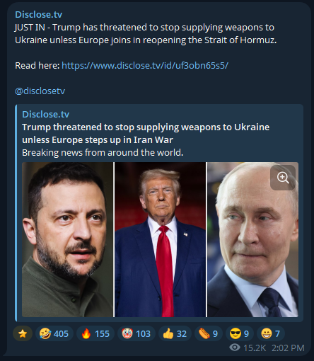Click the eye views icon showing 15.2K
This screenshot has width=314, height=361.
[x=235, y=348]
